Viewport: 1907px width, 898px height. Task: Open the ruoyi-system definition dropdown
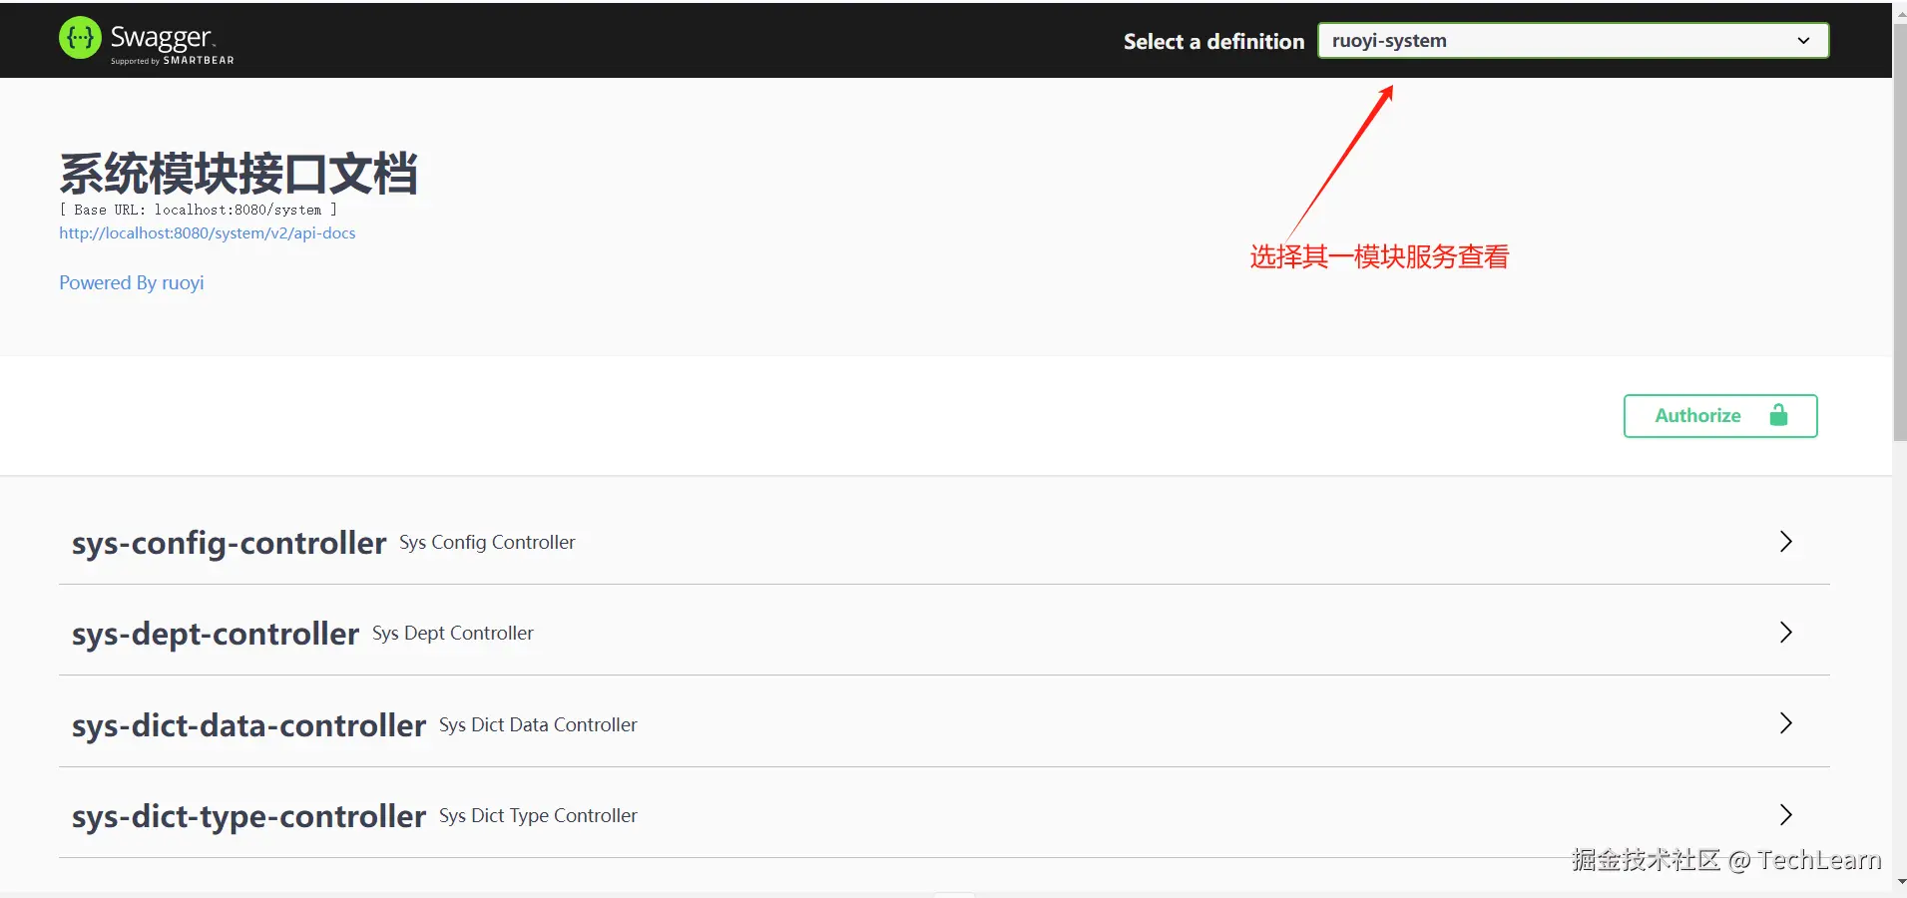point(1573,41)
